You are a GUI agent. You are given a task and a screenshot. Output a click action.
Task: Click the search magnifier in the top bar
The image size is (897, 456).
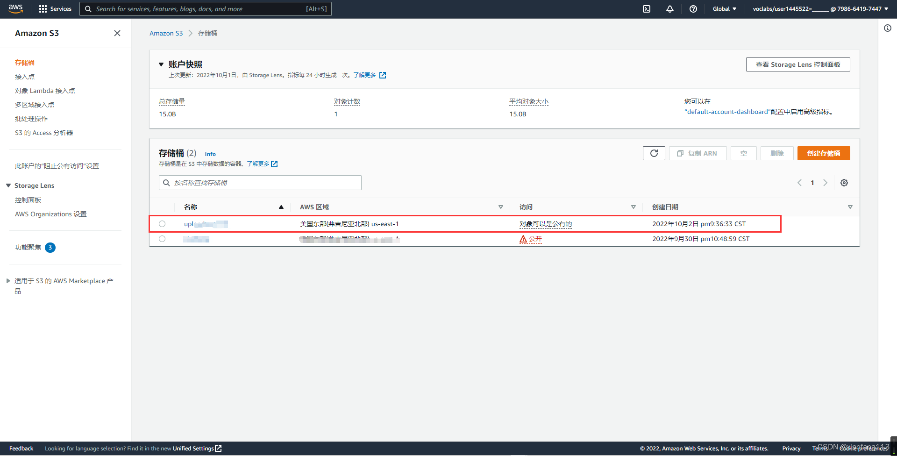[x=88, y=9]
